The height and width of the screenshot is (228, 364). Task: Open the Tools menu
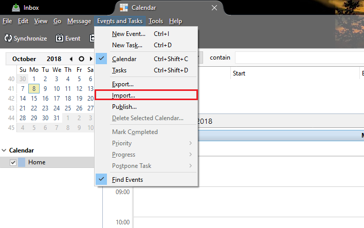pyautogui.click(x=156, y=21)
